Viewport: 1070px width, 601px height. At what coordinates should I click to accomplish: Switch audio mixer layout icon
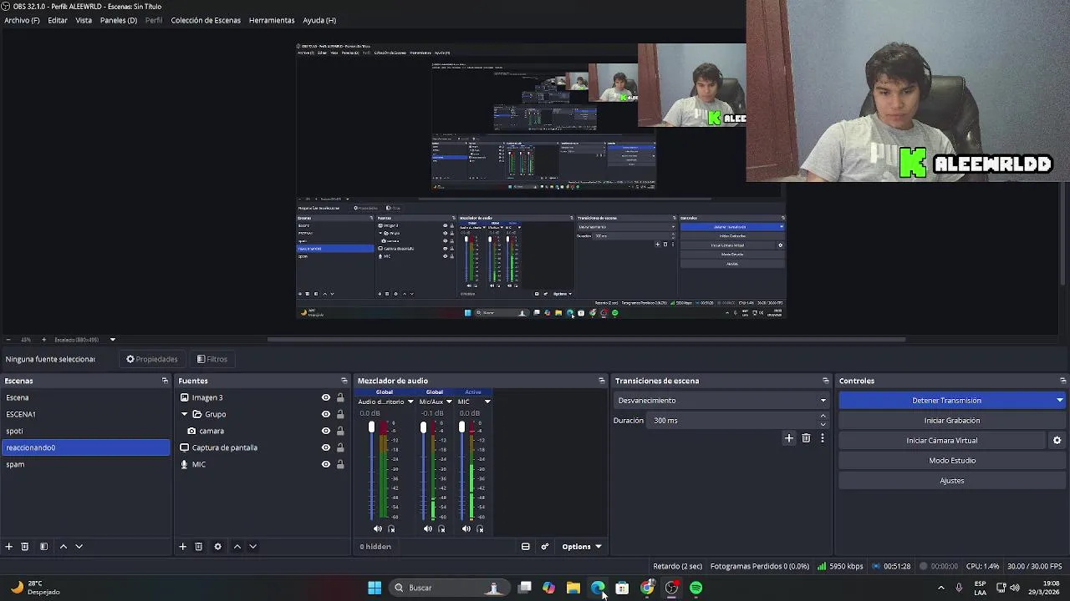[x=526, y=547]
